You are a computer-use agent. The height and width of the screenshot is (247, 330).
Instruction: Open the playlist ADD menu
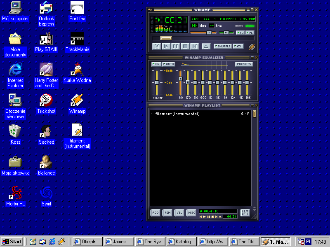pyautogui.click(x=156, y=213)
